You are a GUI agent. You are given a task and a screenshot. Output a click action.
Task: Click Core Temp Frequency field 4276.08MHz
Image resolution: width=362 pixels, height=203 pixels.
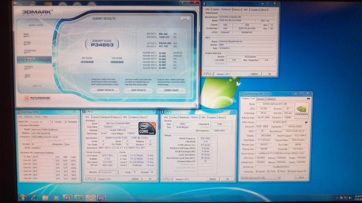54,137
